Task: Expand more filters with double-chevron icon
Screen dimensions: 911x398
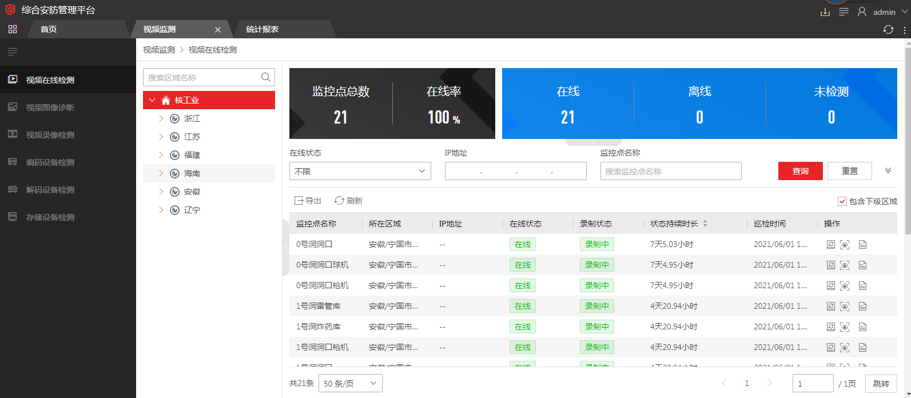Action: [888, 170]
